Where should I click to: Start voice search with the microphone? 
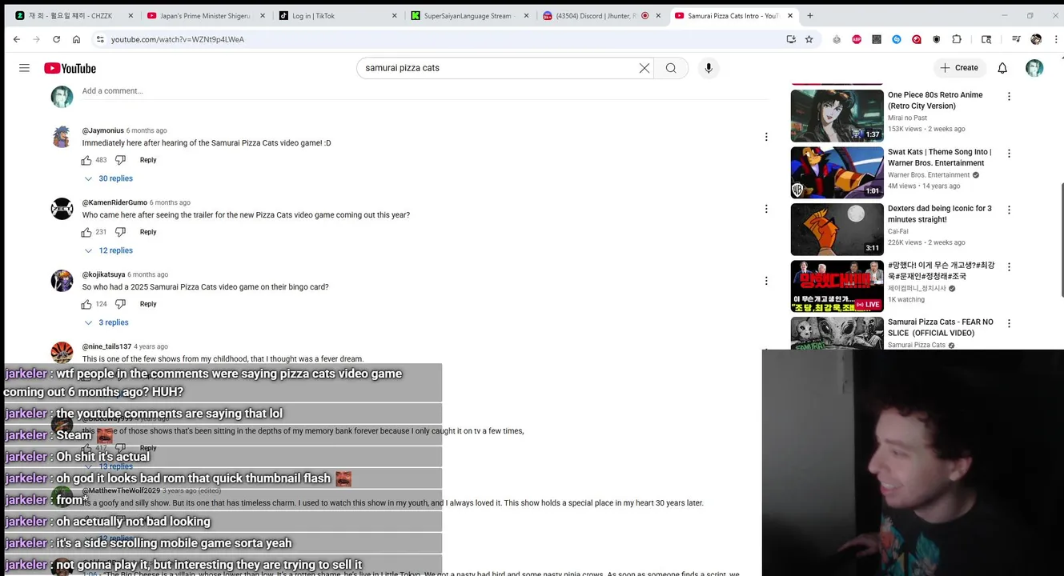pos(709,68)
